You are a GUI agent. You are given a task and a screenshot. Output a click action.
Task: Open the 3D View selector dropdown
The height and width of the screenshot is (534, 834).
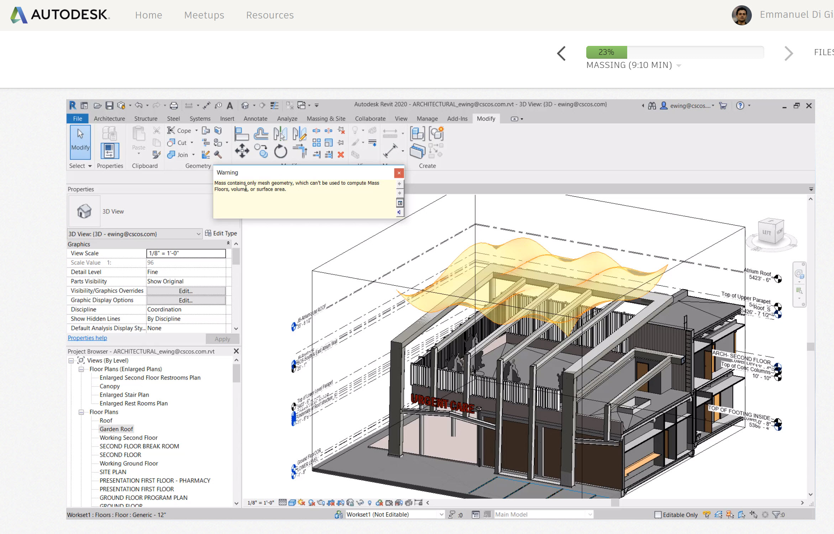coord(199,234)
